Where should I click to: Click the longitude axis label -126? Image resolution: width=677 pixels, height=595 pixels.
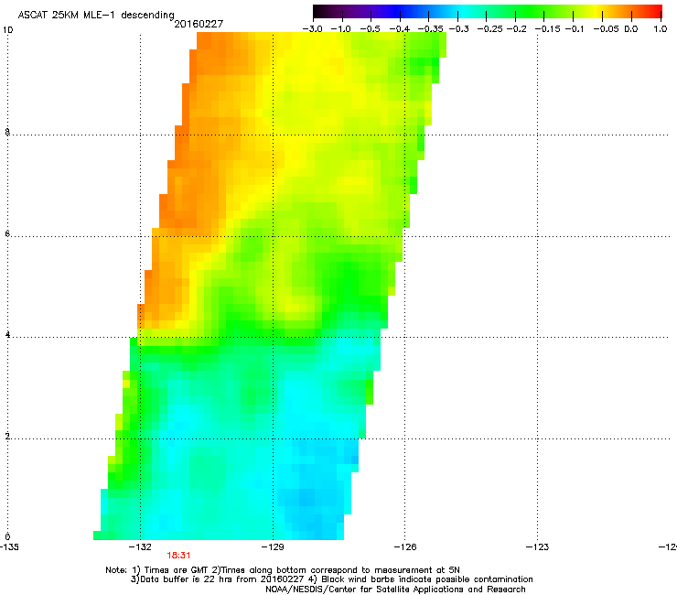(405, 547)
